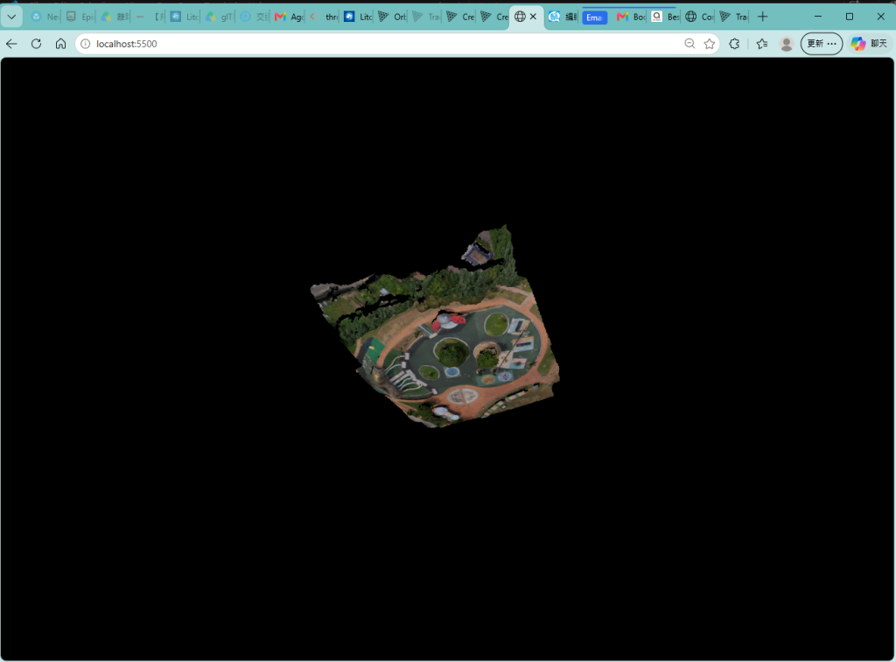View site information for localhost:5500

tap(85, 44)
